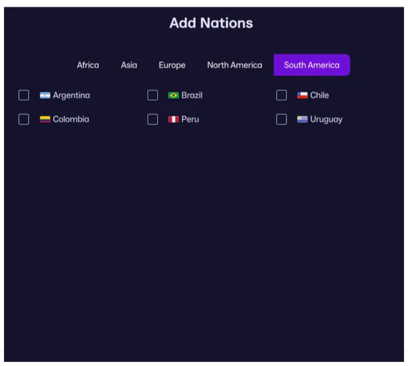Click the Argentina country name label
Screen dimensions: 408x366
[x=71, y=95]
